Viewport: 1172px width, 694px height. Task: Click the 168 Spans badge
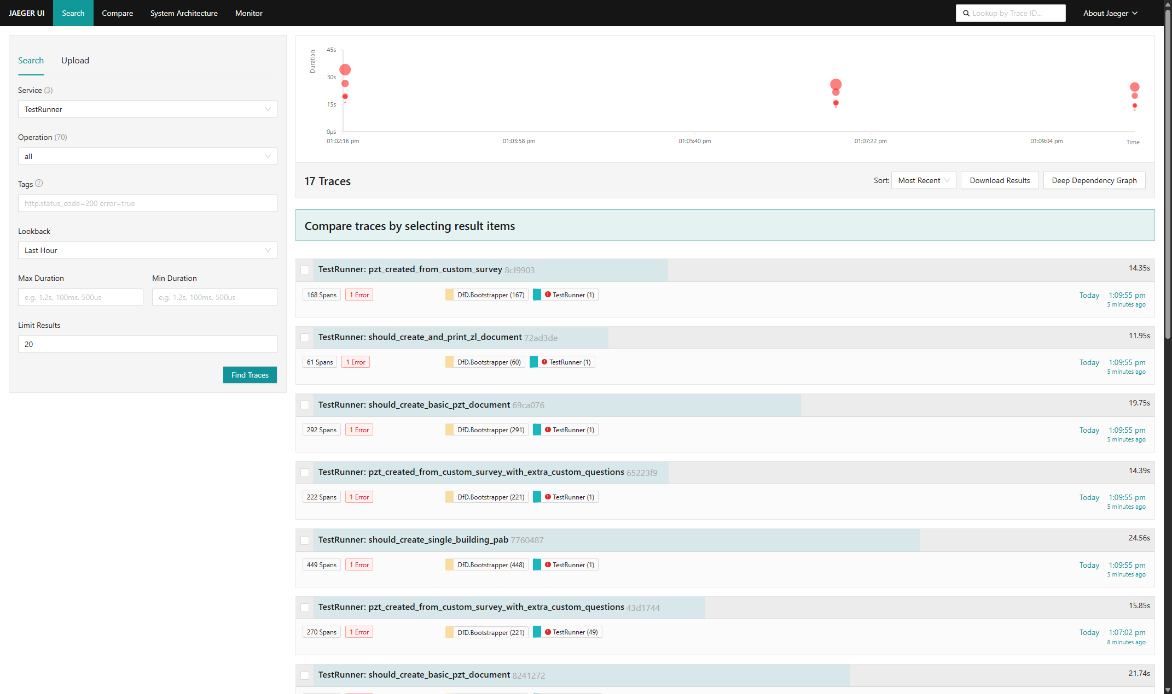pos(322,295)
